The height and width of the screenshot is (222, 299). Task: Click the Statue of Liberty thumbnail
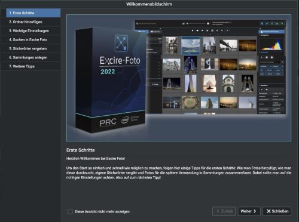[248, 103]
